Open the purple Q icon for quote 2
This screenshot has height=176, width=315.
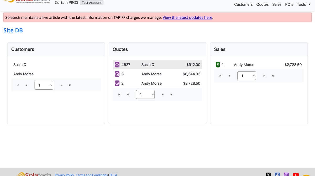click(117, 84)
